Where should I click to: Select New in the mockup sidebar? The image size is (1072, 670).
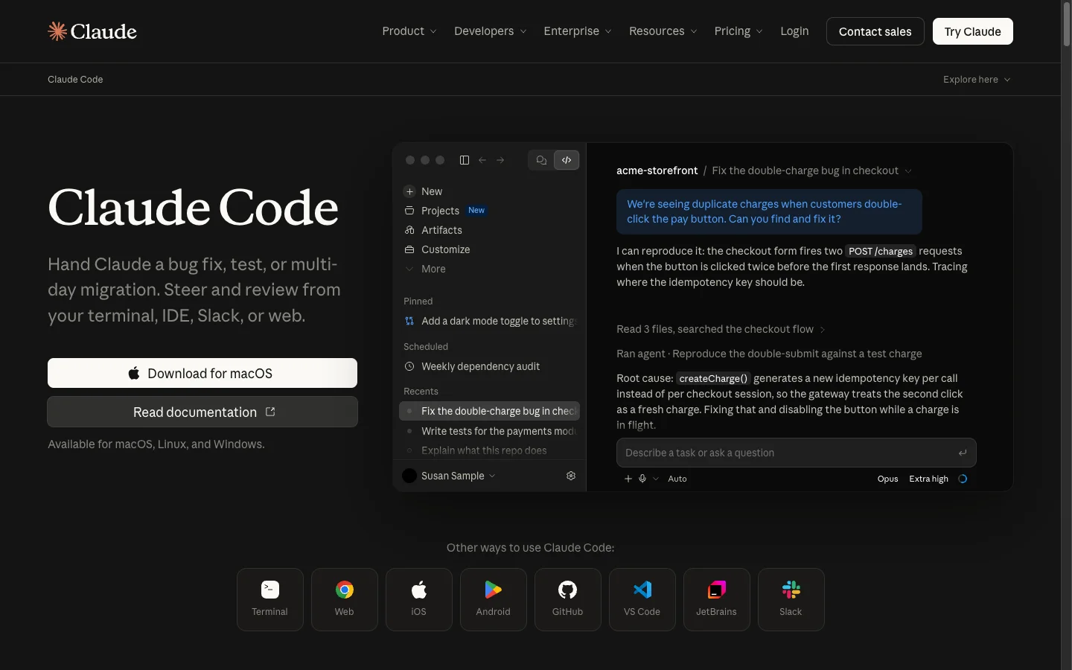click(423, 191)
